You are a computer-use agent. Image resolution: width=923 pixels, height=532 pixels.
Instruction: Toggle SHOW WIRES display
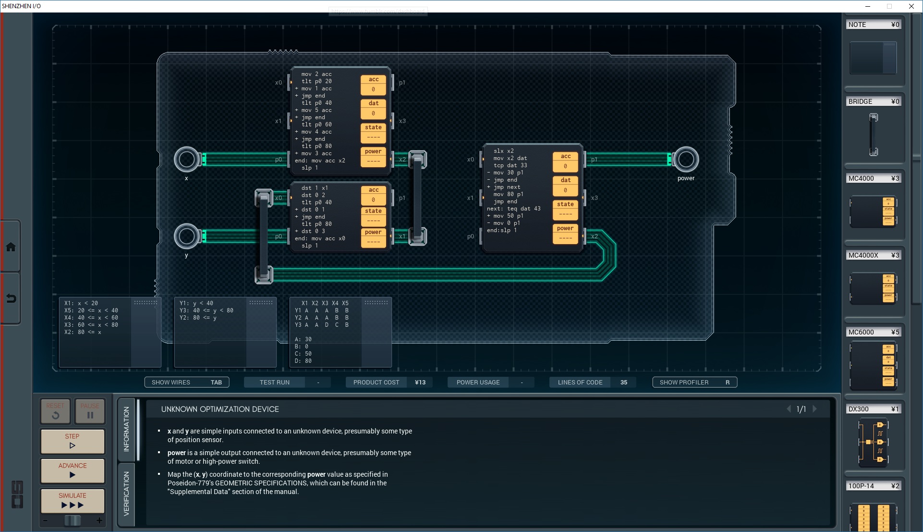pos(187,382)
